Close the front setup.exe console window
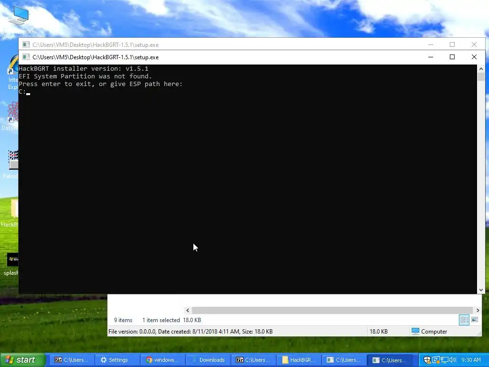This screenshot has width=489, height=367. (x=474, y=57)
